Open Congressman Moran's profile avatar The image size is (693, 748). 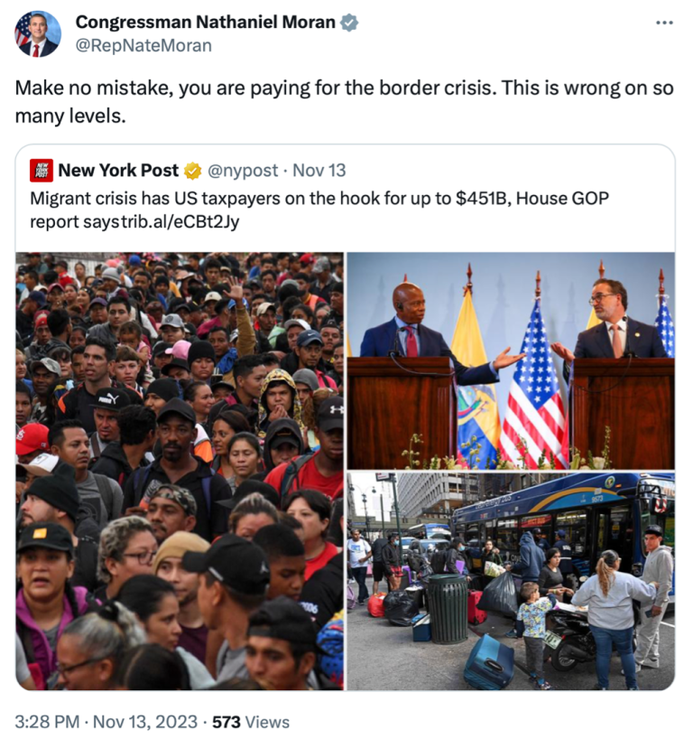(38, 33)
